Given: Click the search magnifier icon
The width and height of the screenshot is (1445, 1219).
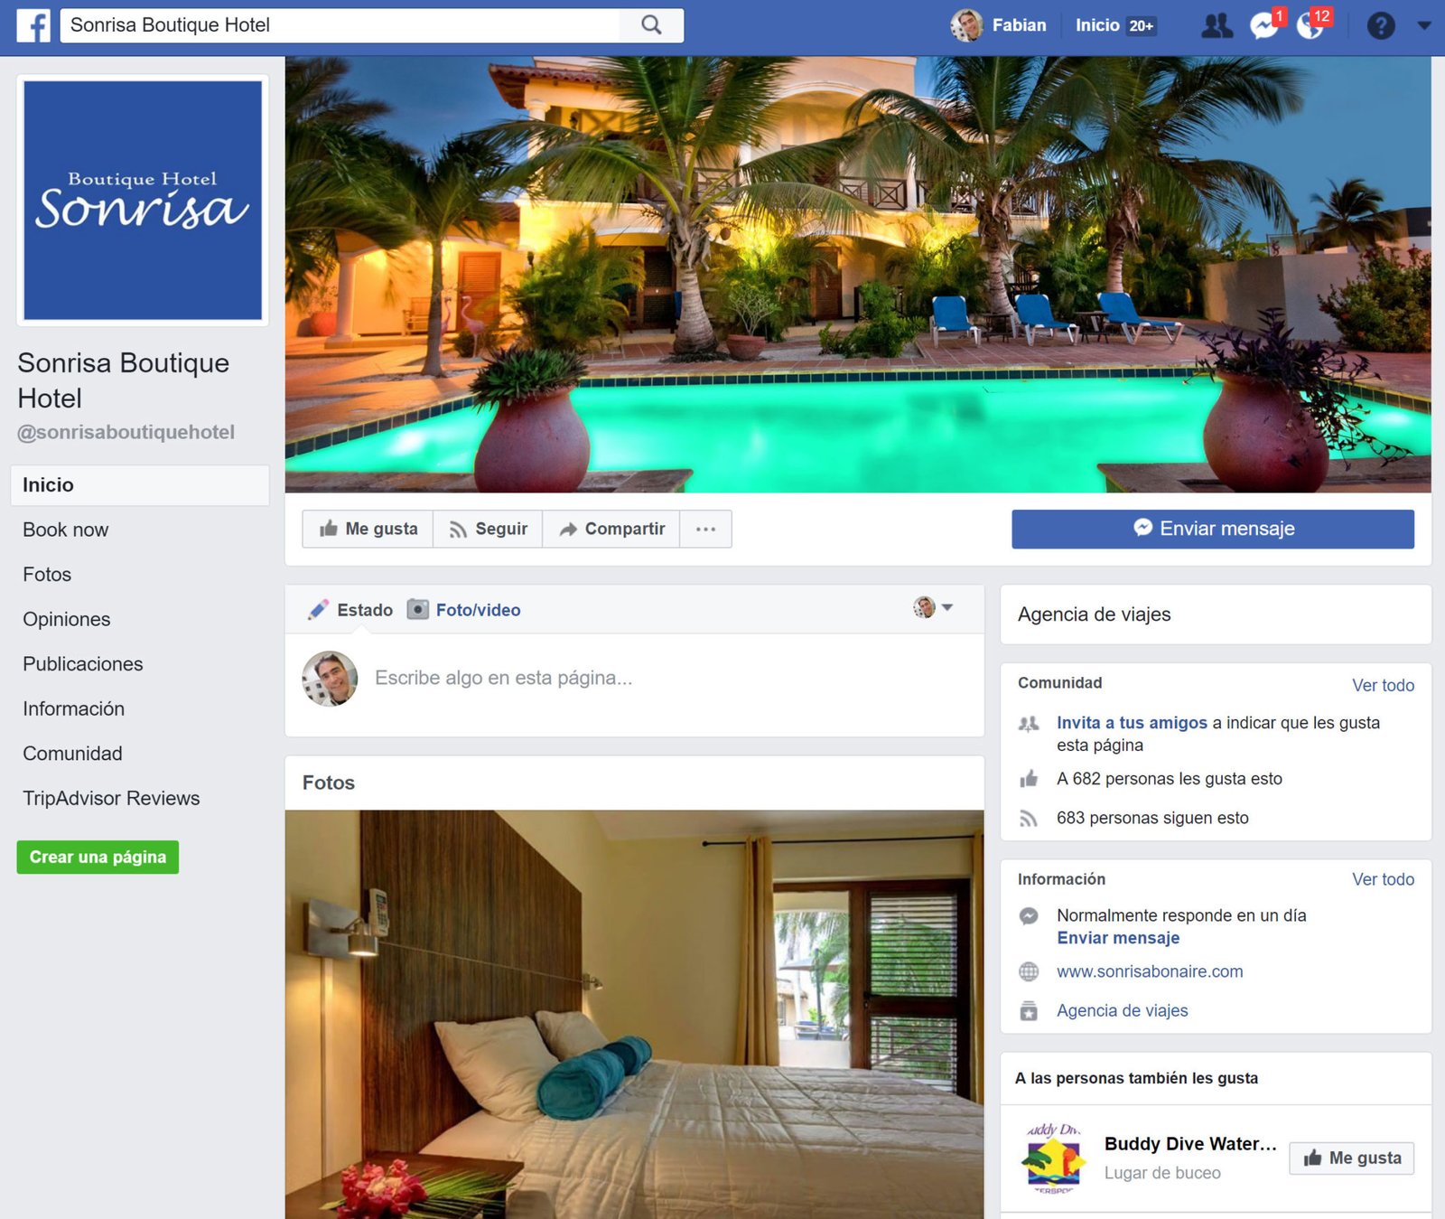Looking at the screenshot, I should click(x=651, y=25).
